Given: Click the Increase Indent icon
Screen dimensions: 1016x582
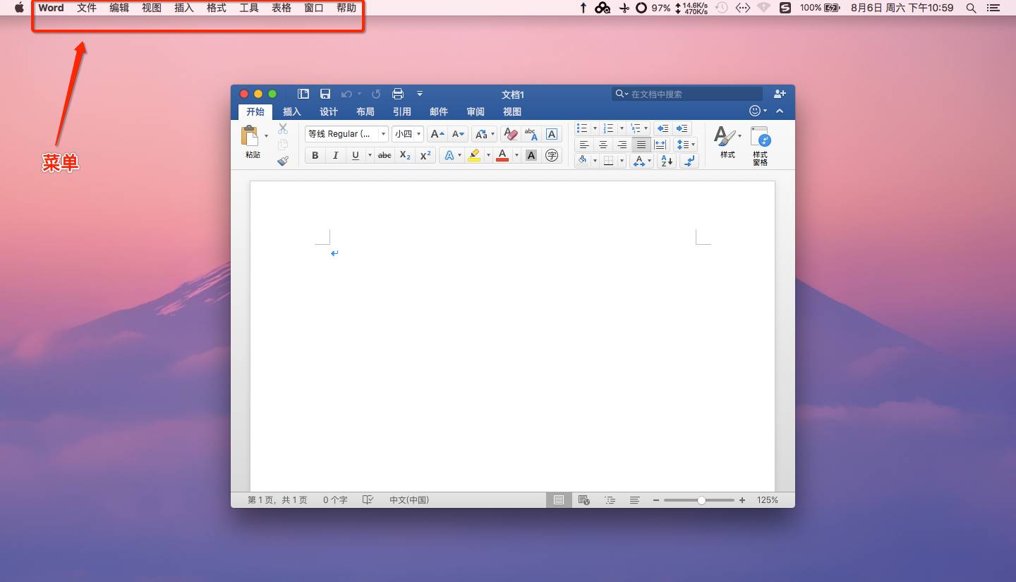Looking at the screenshot, I should tap(682, 128).
